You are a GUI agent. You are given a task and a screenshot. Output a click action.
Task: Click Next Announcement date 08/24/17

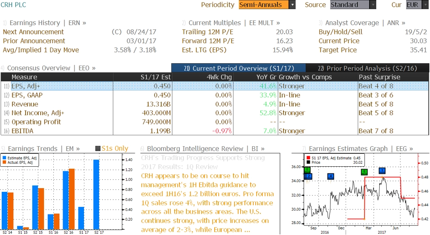click(141, 32)
